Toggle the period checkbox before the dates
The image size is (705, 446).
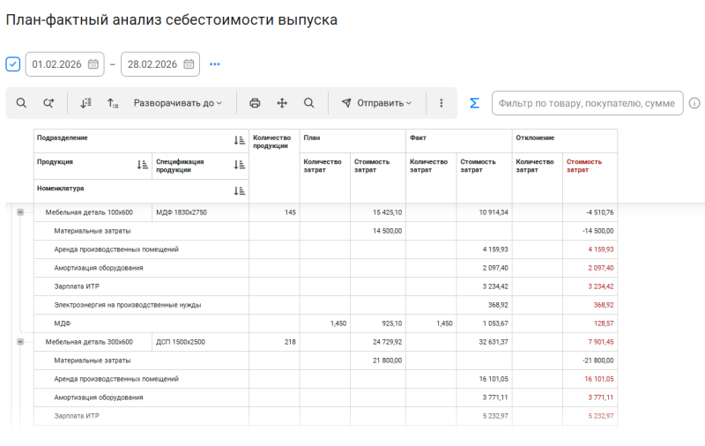tap(13, 64)
